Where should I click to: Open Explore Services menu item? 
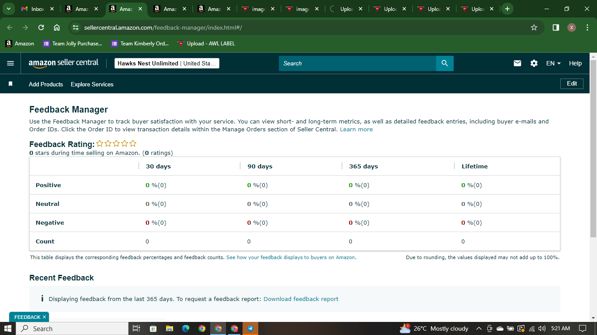[92, 84]
